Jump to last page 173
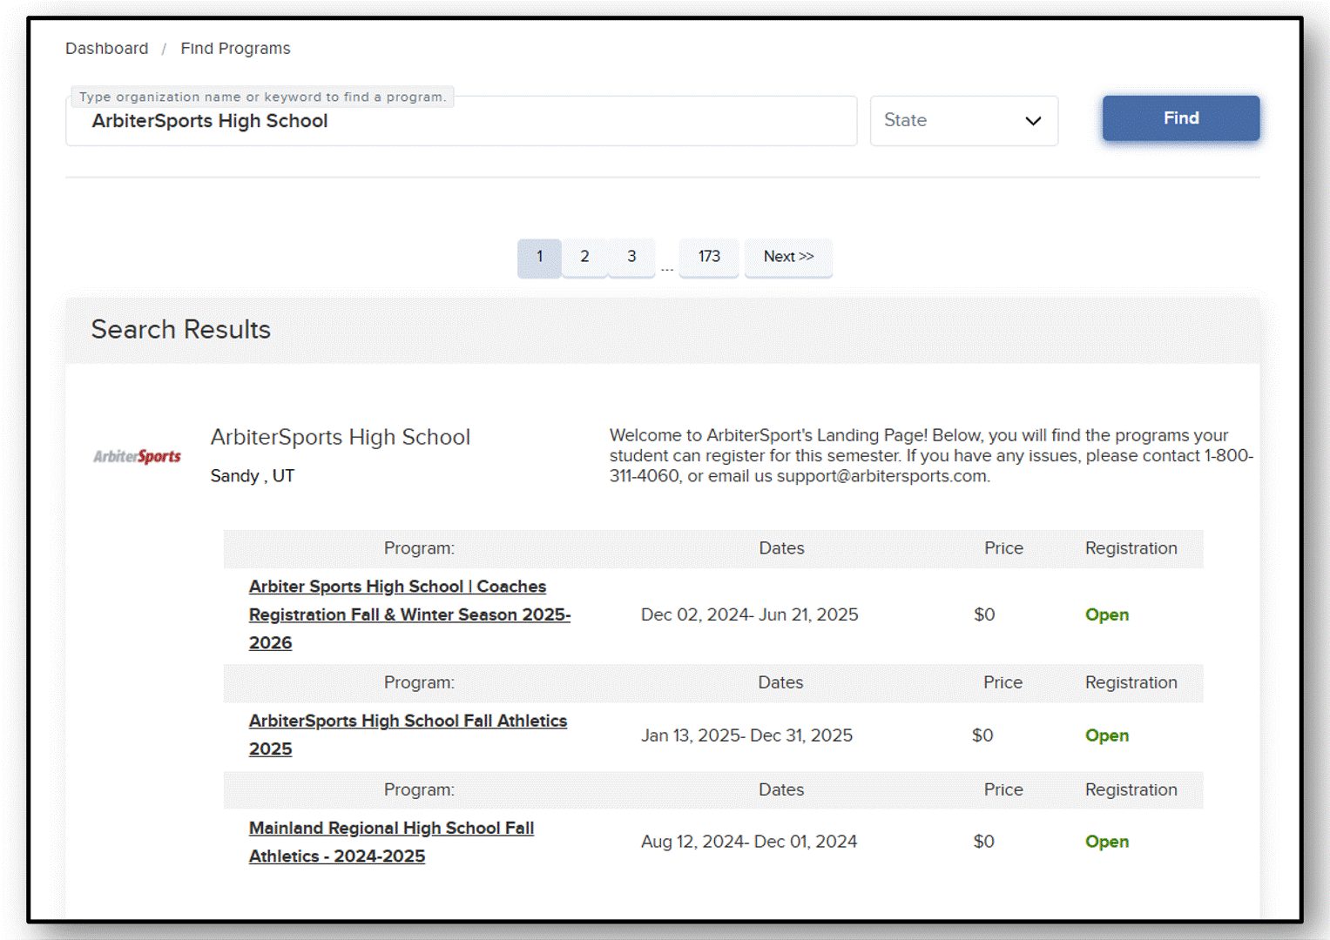This screenshot has height=940, width=1330. coord(709,258)
